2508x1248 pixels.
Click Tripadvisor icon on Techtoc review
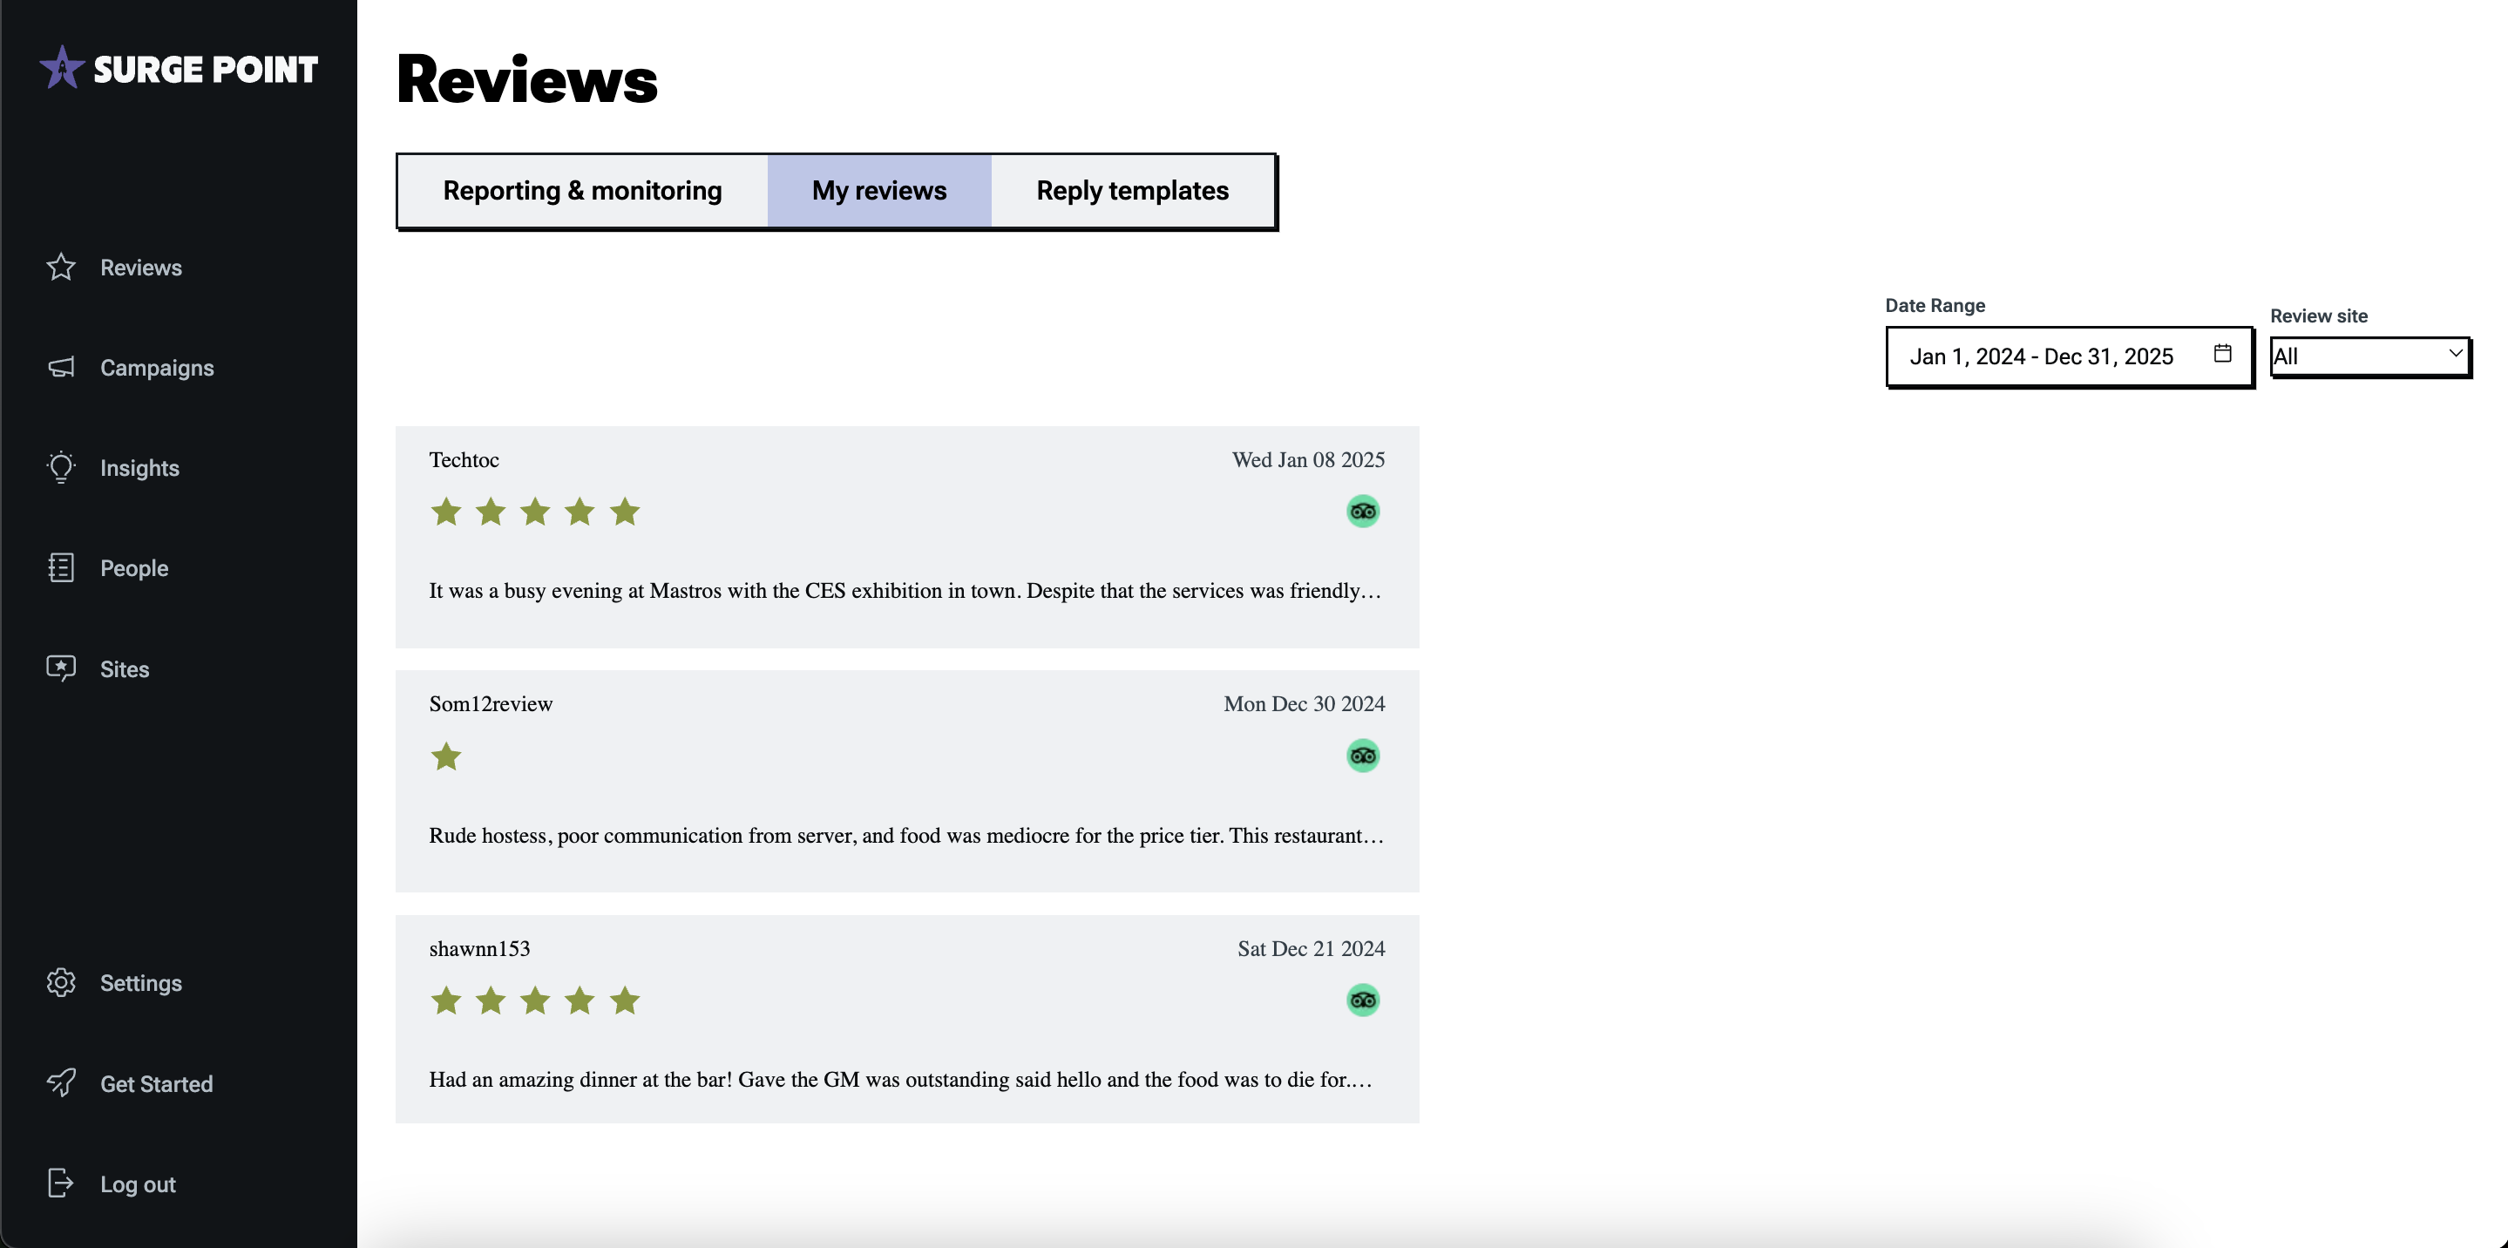coord(1362,511)
